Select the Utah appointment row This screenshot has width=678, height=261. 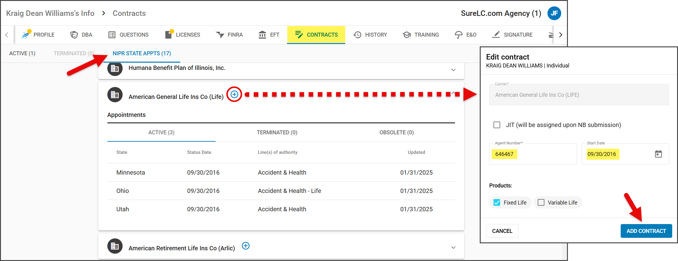281,209
